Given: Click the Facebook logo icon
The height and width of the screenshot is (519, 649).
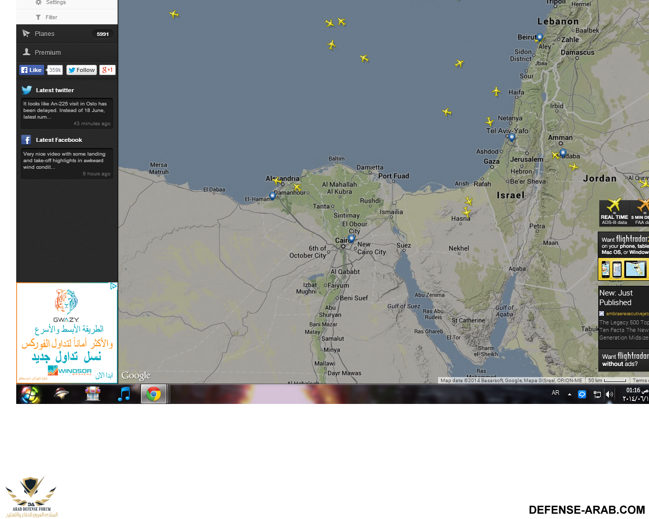Looking at the screenshot, I should pos(26,140).
